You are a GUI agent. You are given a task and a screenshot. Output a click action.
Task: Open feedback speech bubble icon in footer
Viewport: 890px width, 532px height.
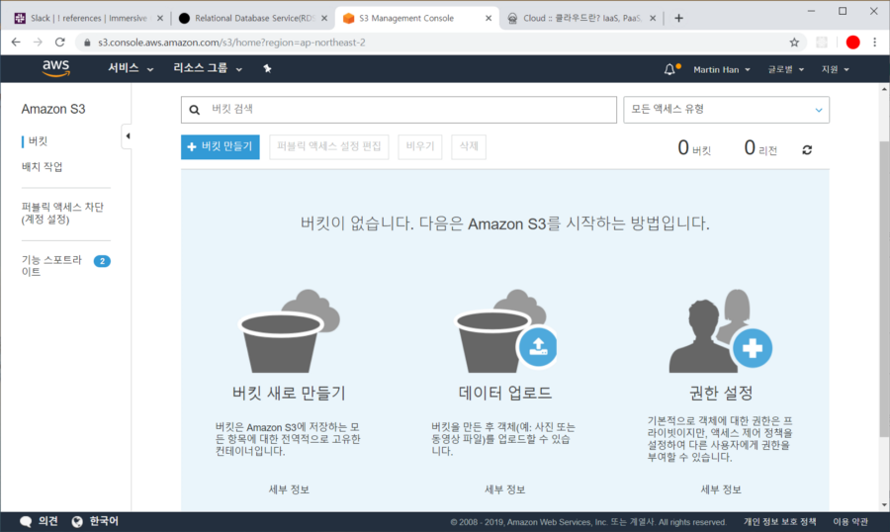(26, 521)
